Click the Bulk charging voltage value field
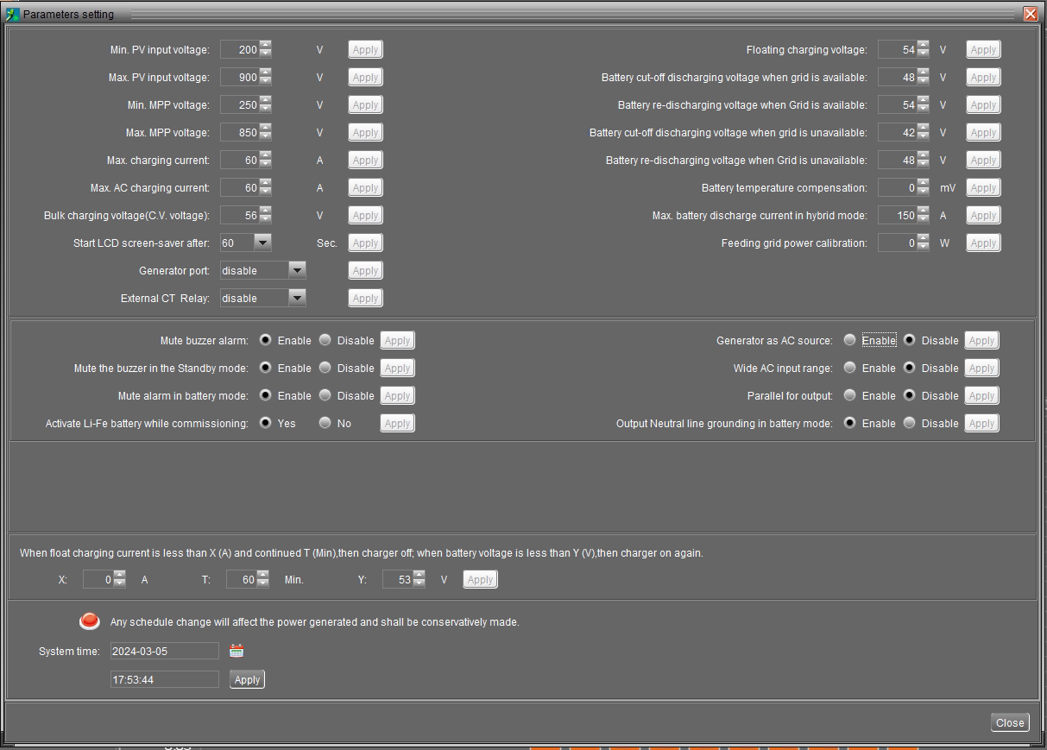 (240, 216)
